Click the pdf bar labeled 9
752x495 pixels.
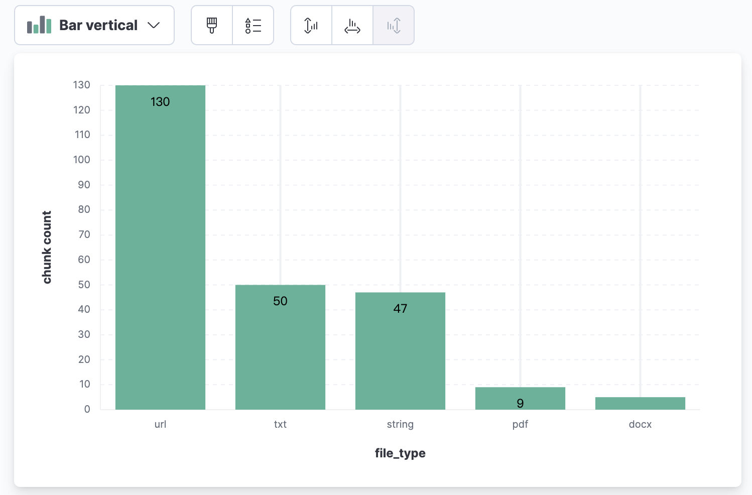point(520,398)
